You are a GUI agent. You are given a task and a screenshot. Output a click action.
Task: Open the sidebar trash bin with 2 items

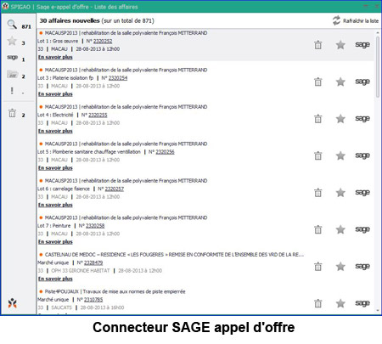pyautogui.click(x=12, y=113)
